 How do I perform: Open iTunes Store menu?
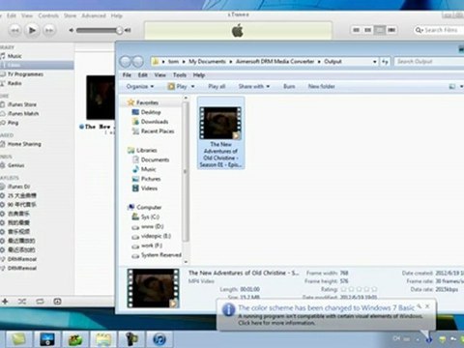(70, 15)
